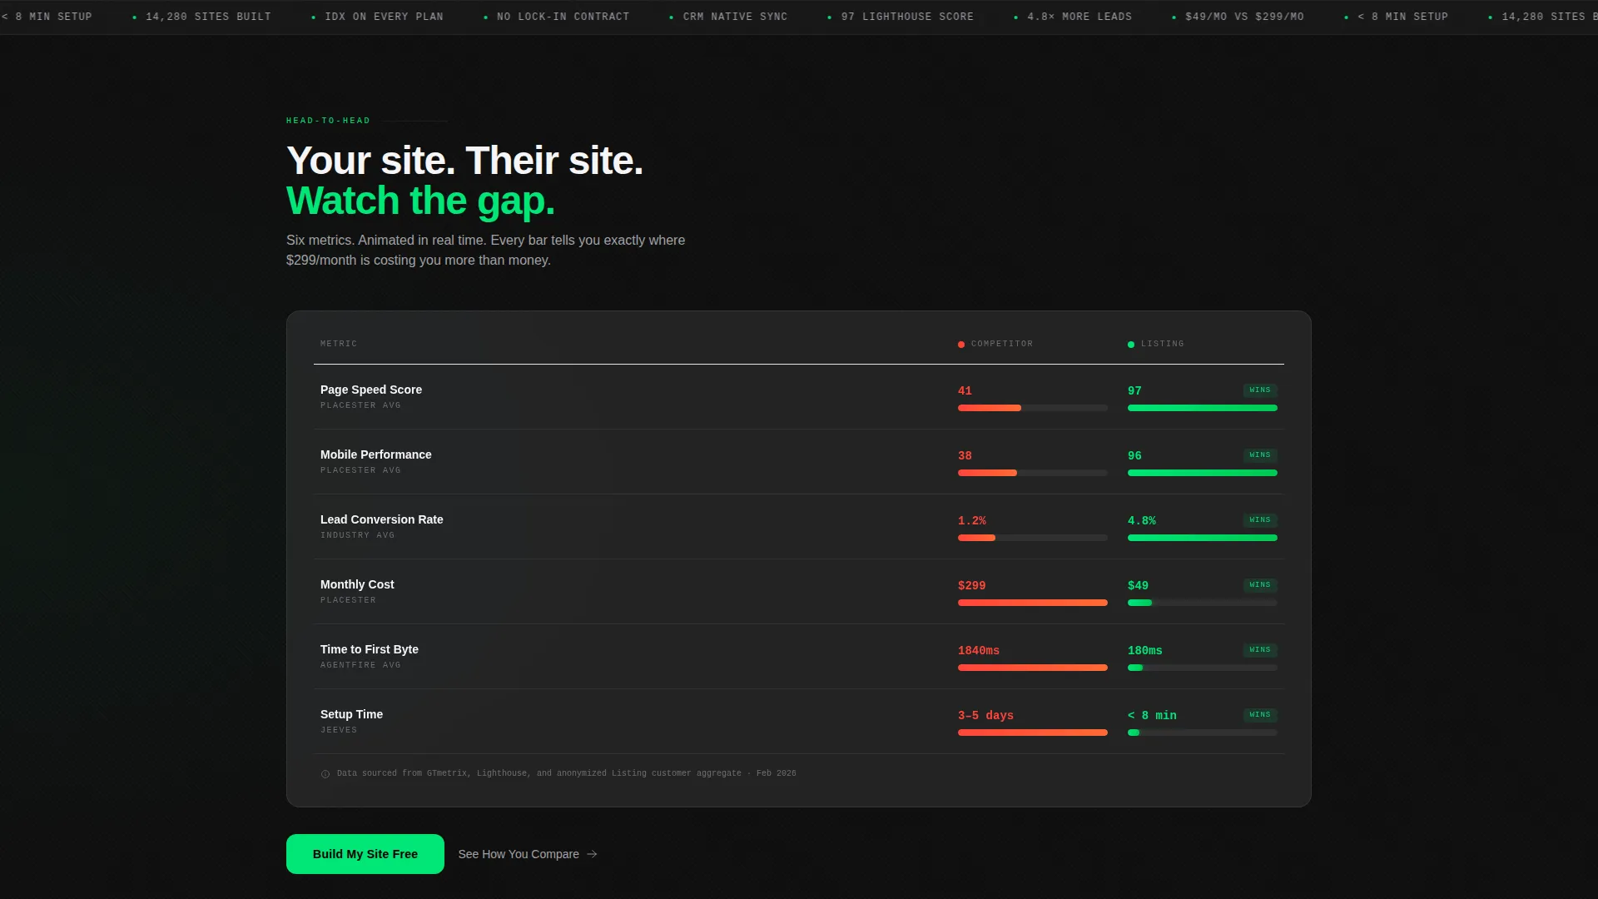This screenshot has width=1598, height=899.
Task: Click the WINS badge in Time to First Byte row
Action: 1260,649
